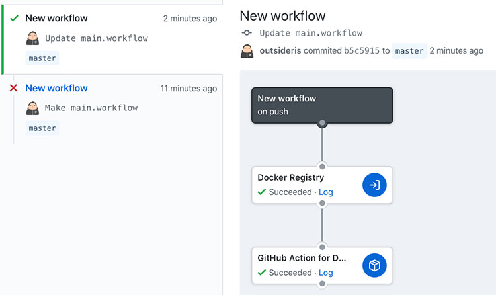Click Update main.workflow message in run list
The height and width of the screenshot is (295, 496).
point(97,38)
